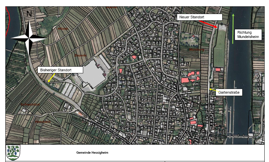
Task: Click the 'Zeuerle' field name on map
Action: pyautogui.click(x=80, y=55)
